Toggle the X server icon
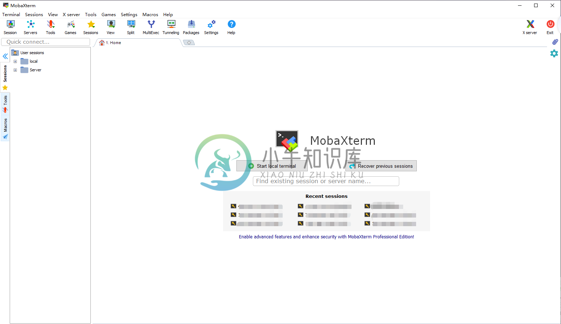Viewport: 561px width, 324px height. [530, 27]
